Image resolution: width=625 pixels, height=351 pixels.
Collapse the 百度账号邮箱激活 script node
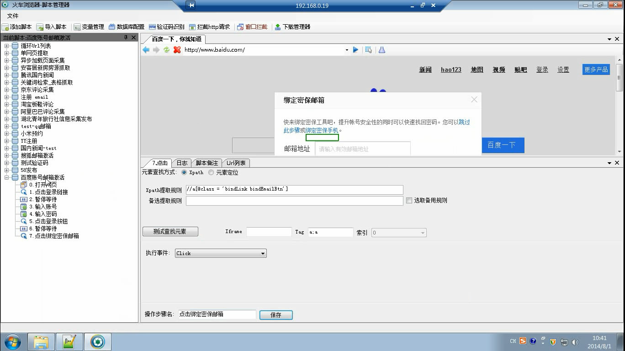(x=7, y=177)
